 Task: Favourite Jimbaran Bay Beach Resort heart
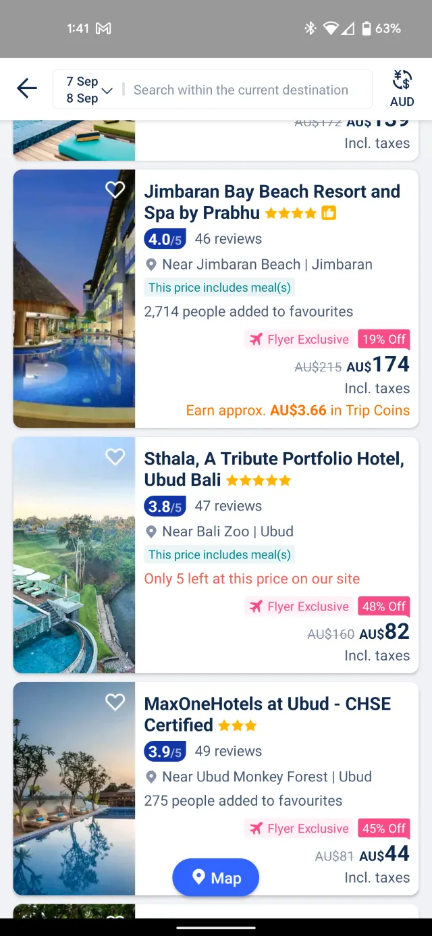pyautogui.click(x=115, y=190)
